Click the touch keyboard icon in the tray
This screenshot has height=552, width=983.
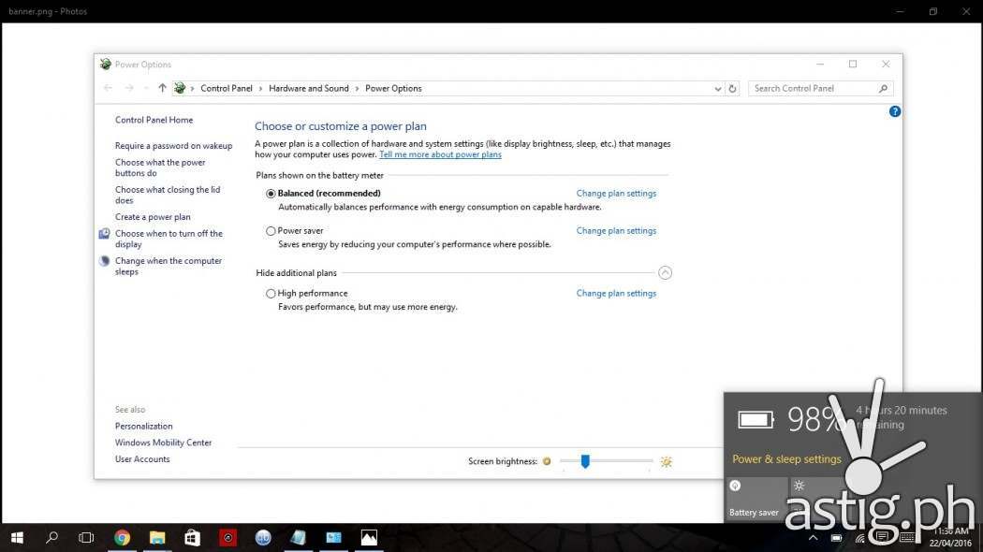point(905,538)
